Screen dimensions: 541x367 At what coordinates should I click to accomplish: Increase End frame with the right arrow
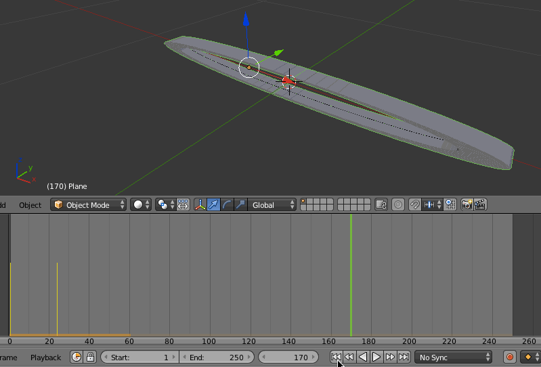[x=249, y=358]
